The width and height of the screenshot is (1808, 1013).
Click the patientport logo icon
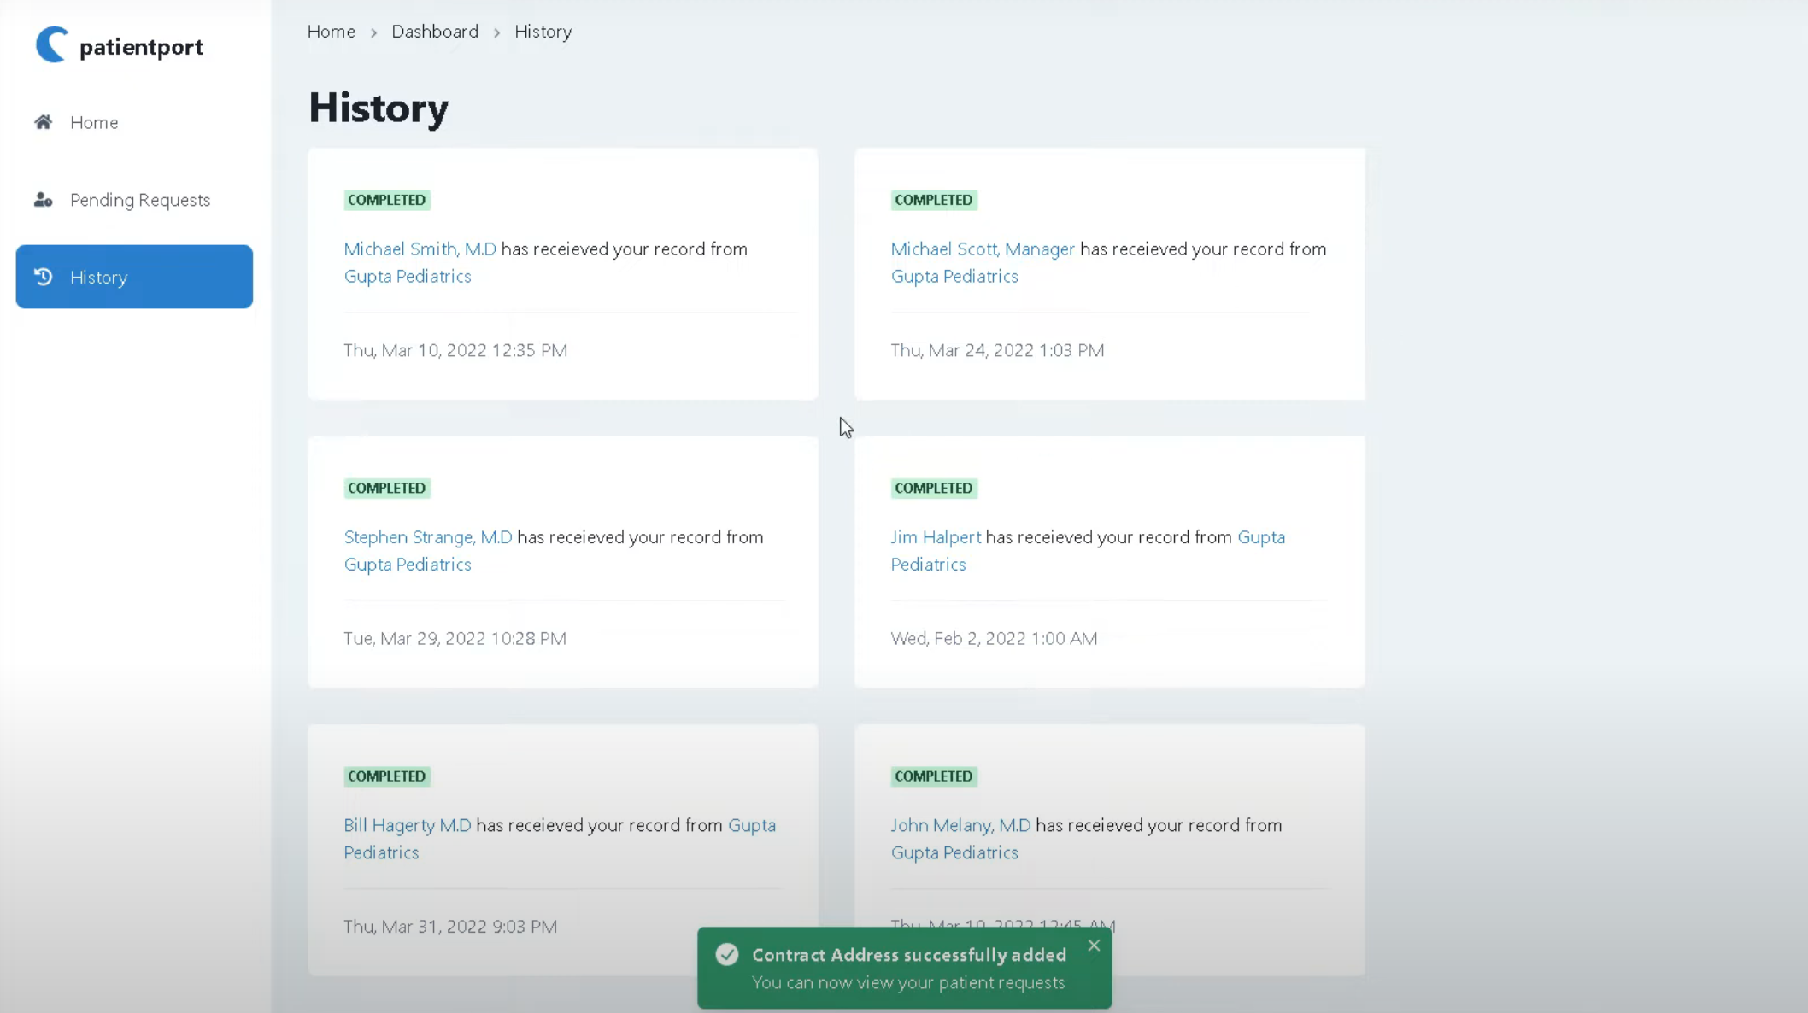[50, 45]
